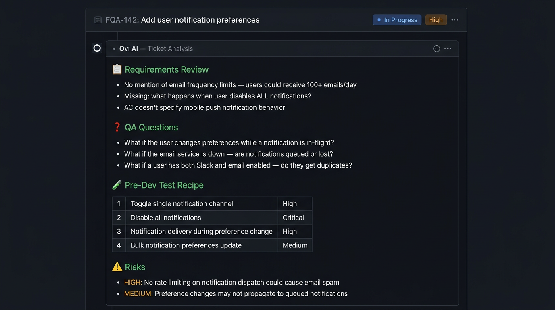
Task: Select test recipe row Toggle single notification channel
Action: [x=182, y=204]
